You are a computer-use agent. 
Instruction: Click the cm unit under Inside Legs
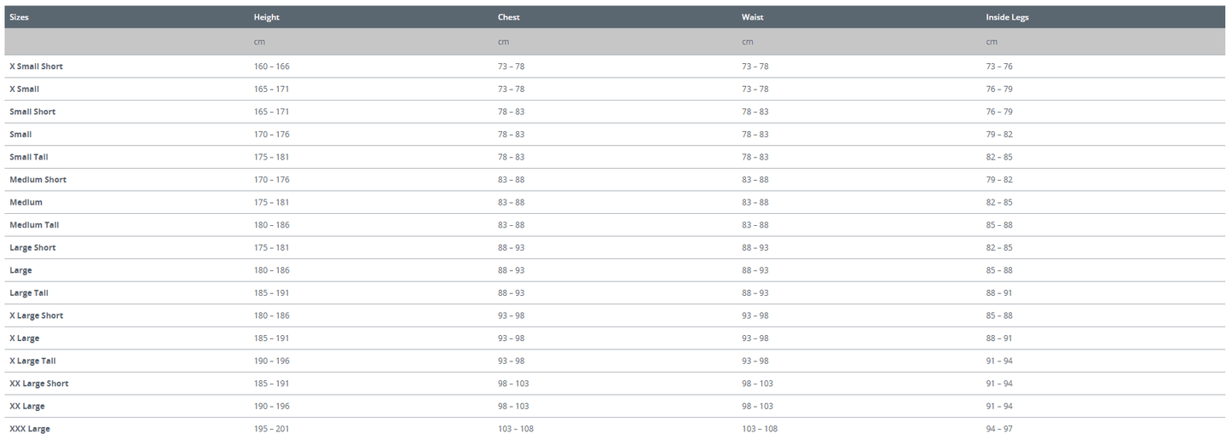pyautogui.click(x=992, y=42)
